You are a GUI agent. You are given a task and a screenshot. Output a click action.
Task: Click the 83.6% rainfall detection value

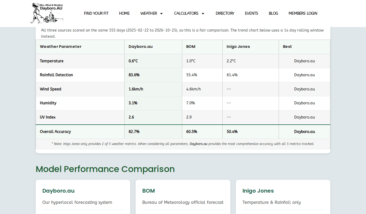tap(134, 75)
